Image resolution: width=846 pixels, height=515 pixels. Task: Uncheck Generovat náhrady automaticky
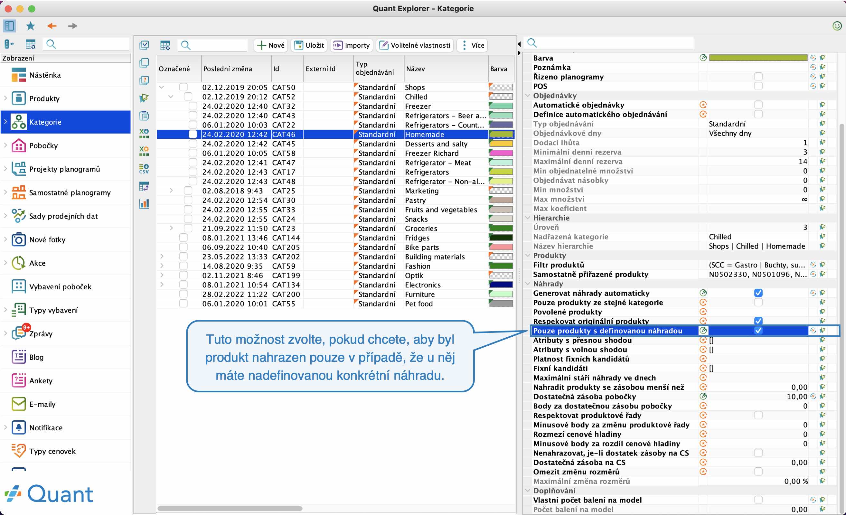[x=758, y=293]
